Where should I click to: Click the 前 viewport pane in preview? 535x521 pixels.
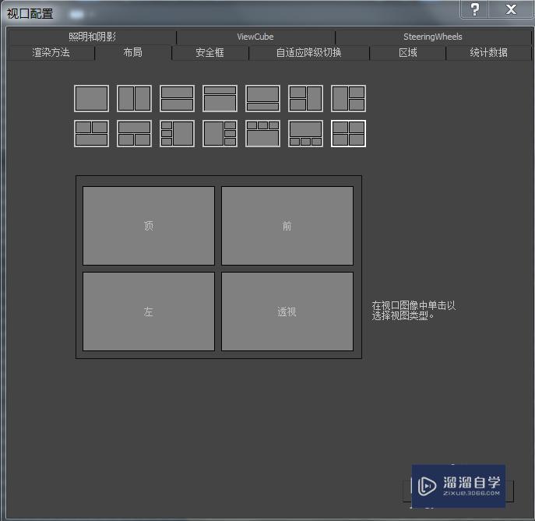(287, 226)
